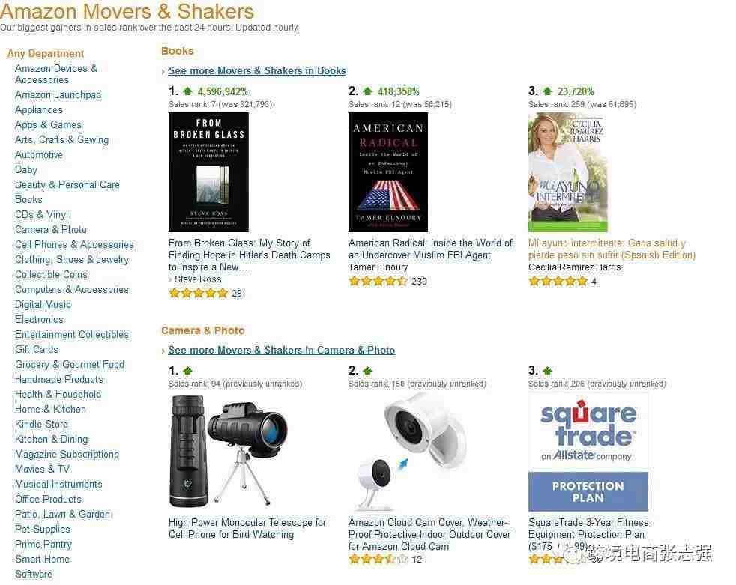Open See more Movers & Shakers in Camera & Photo
Image resolution: width=736 pixels, height=585 pixels.
click(282, 350)
